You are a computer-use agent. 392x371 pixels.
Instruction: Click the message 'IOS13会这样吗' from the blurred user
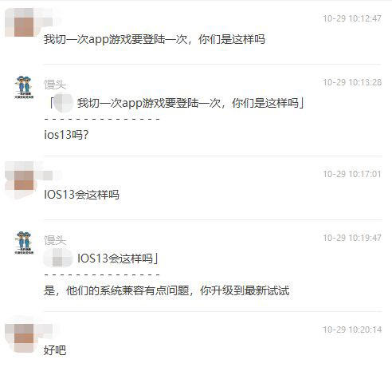(x=81, y=195)
